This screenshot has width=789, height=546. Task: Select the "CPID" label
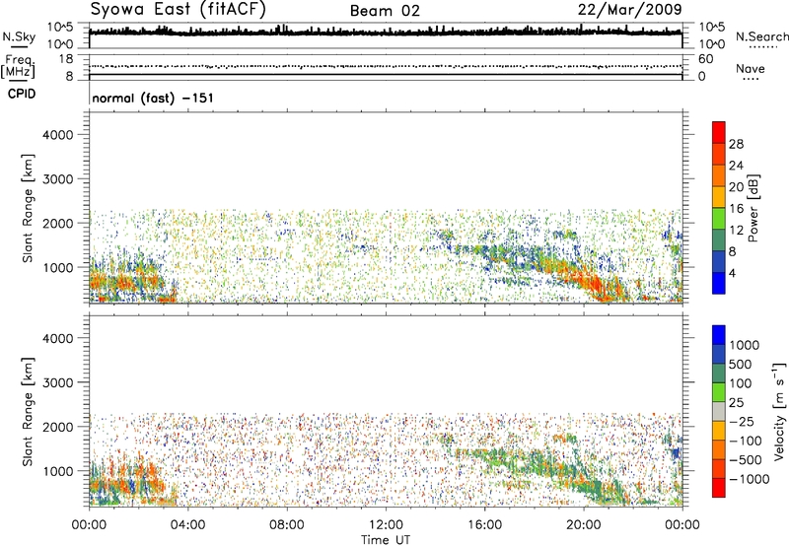point(22,94)
